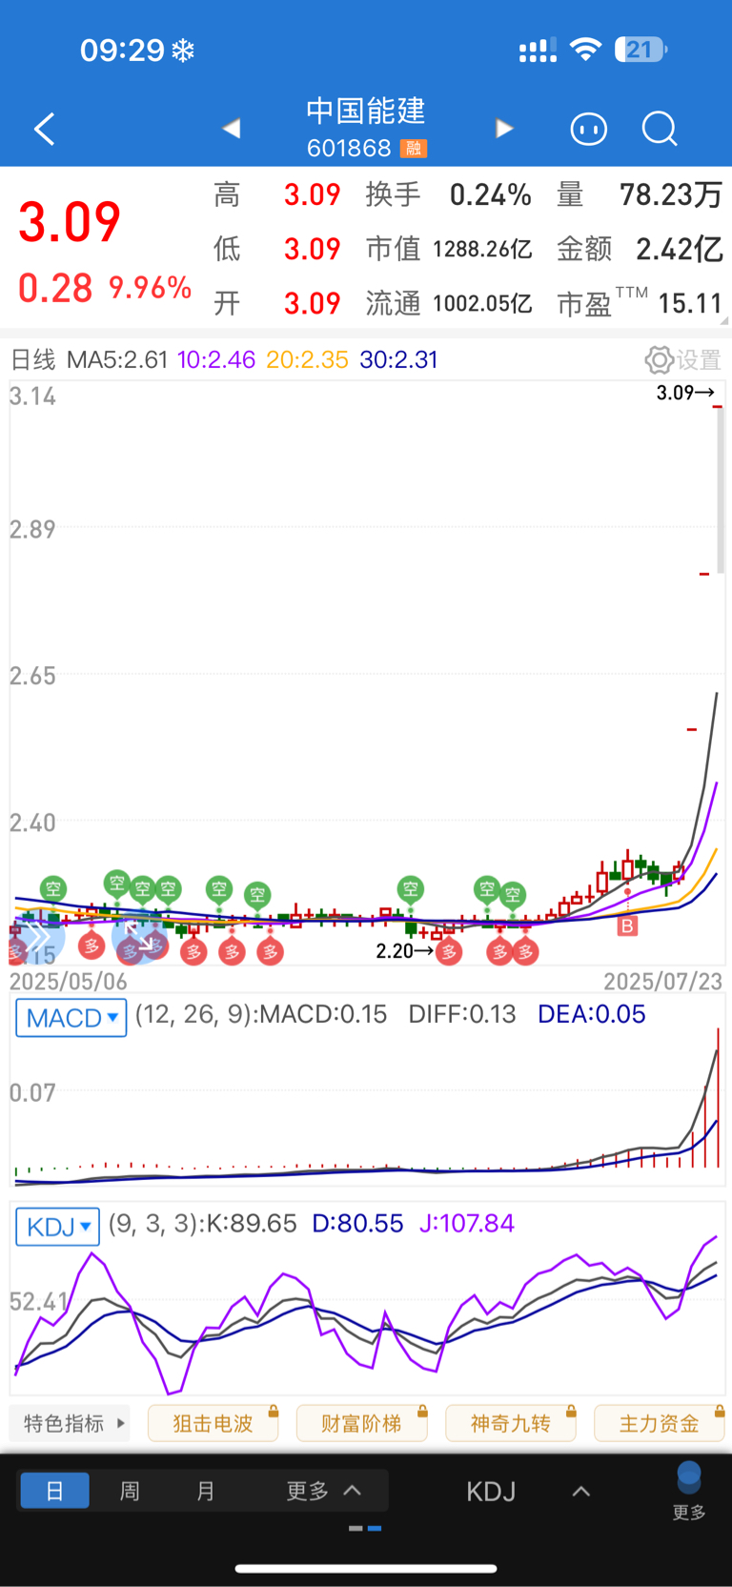The width and height of the screenshot is (732, 1587).
Task: Tap the end date 2025/07/23
Action: (x=662, y=982)
